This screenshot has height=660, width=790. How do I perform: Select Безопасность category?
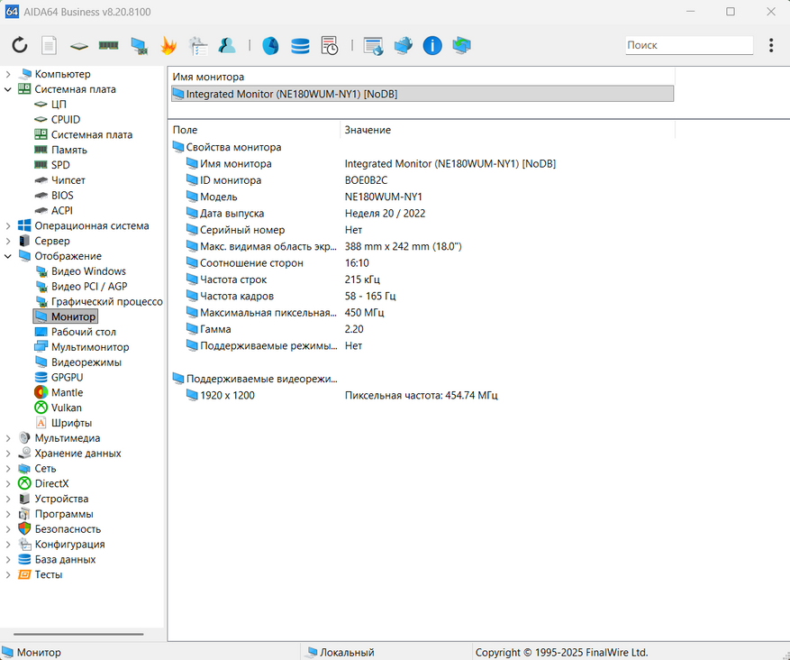pos(68,529)
